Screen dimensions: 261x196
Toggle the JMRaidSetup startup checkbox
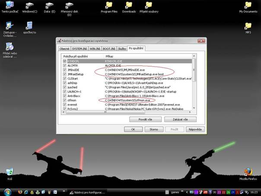tap(64, 74)
